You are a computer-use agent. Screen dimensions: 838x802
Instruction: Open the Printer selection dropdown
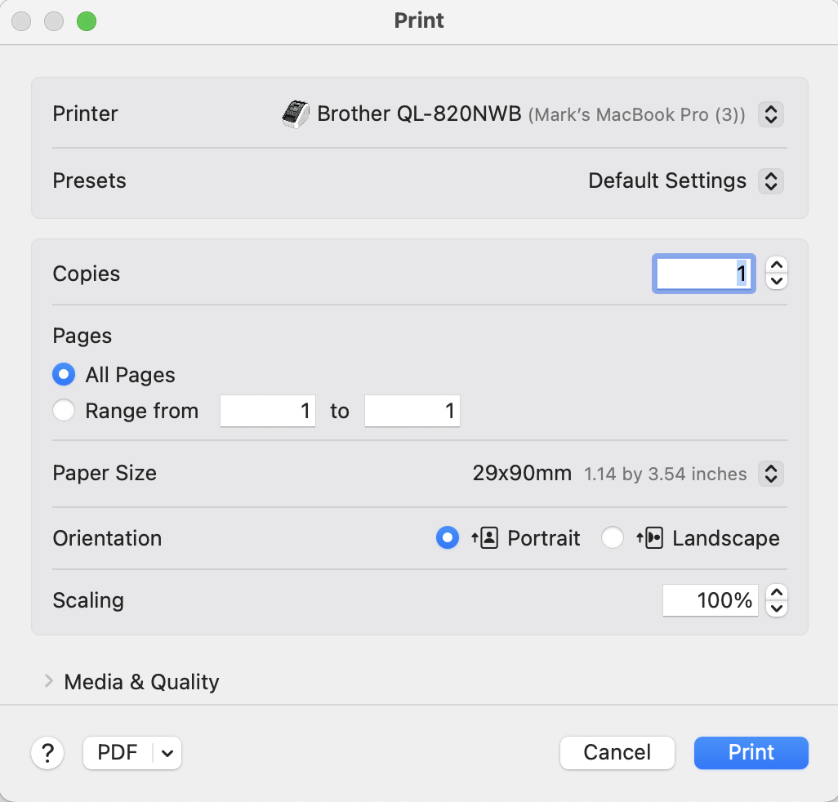[x=770, y=114]
